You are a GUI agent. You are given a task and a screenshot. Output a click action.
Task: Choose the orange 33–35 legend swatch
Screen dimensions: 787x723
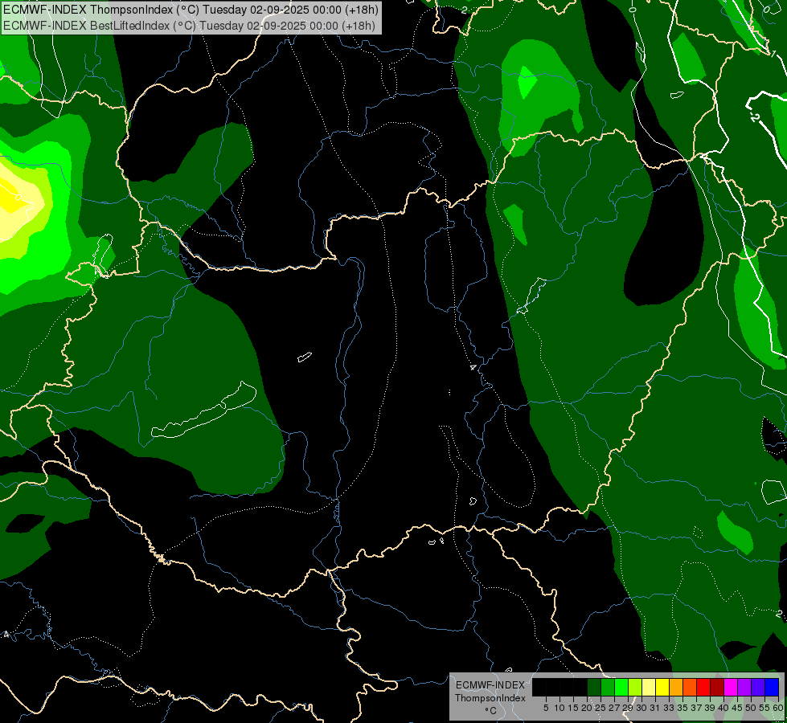[x=676, y=687]
